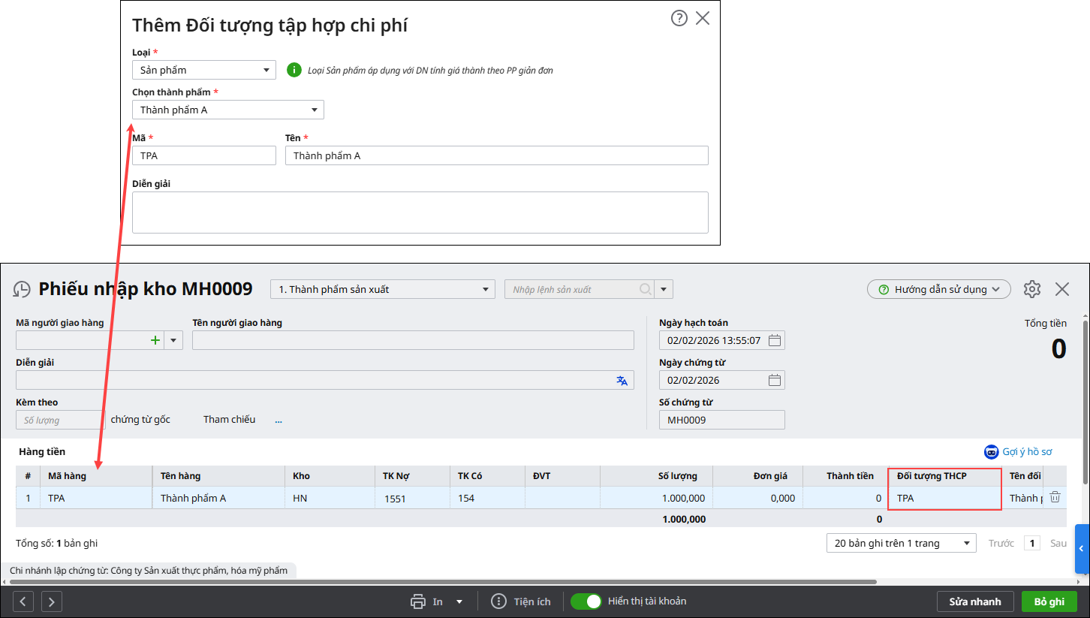Open the Tiện ích menu

[x=521, y=601]
